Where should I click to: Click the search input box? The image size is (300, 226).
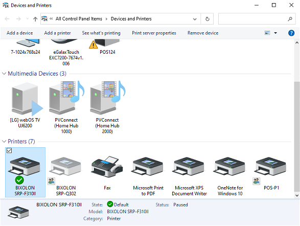(x=253, y=19)
